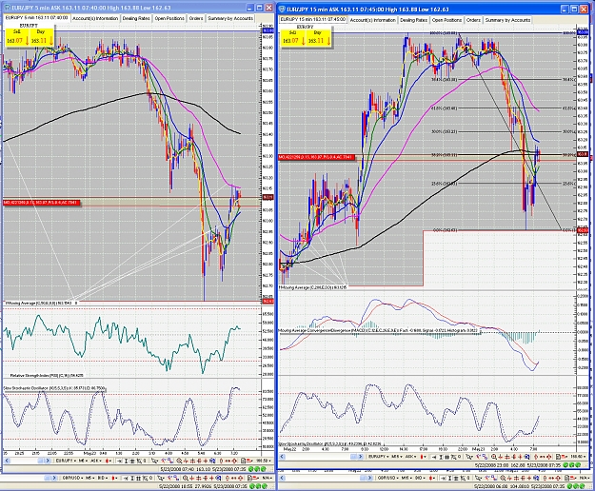This screenshot has height=491, width=595.
Task: Click blue magnifier zoom icon in 5 min toolbar
Action: 212,461
